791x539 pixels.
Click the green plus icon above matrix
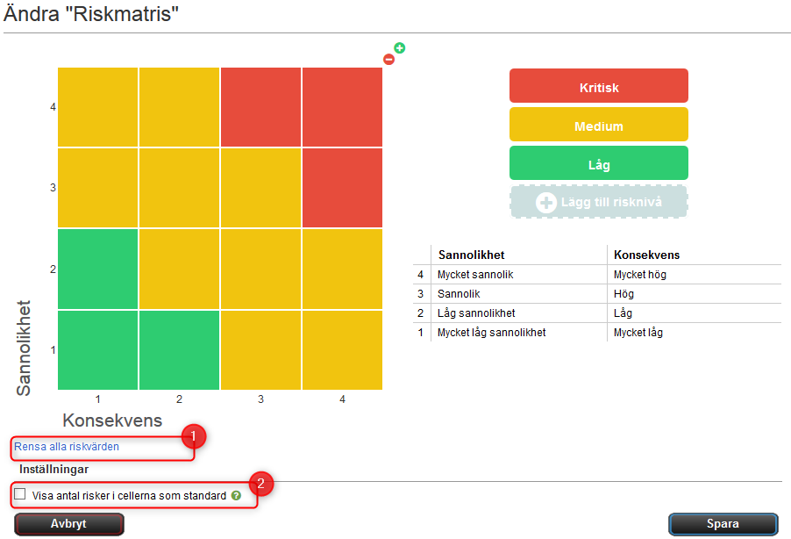400,48
